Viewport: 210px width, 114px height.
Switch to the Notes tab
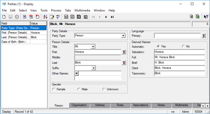tap(161, 105)
